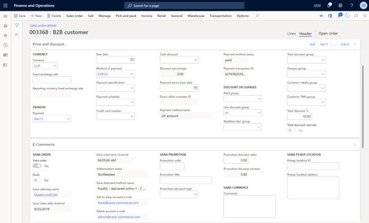Click the Fixed exchange rate field

[51, 80]
